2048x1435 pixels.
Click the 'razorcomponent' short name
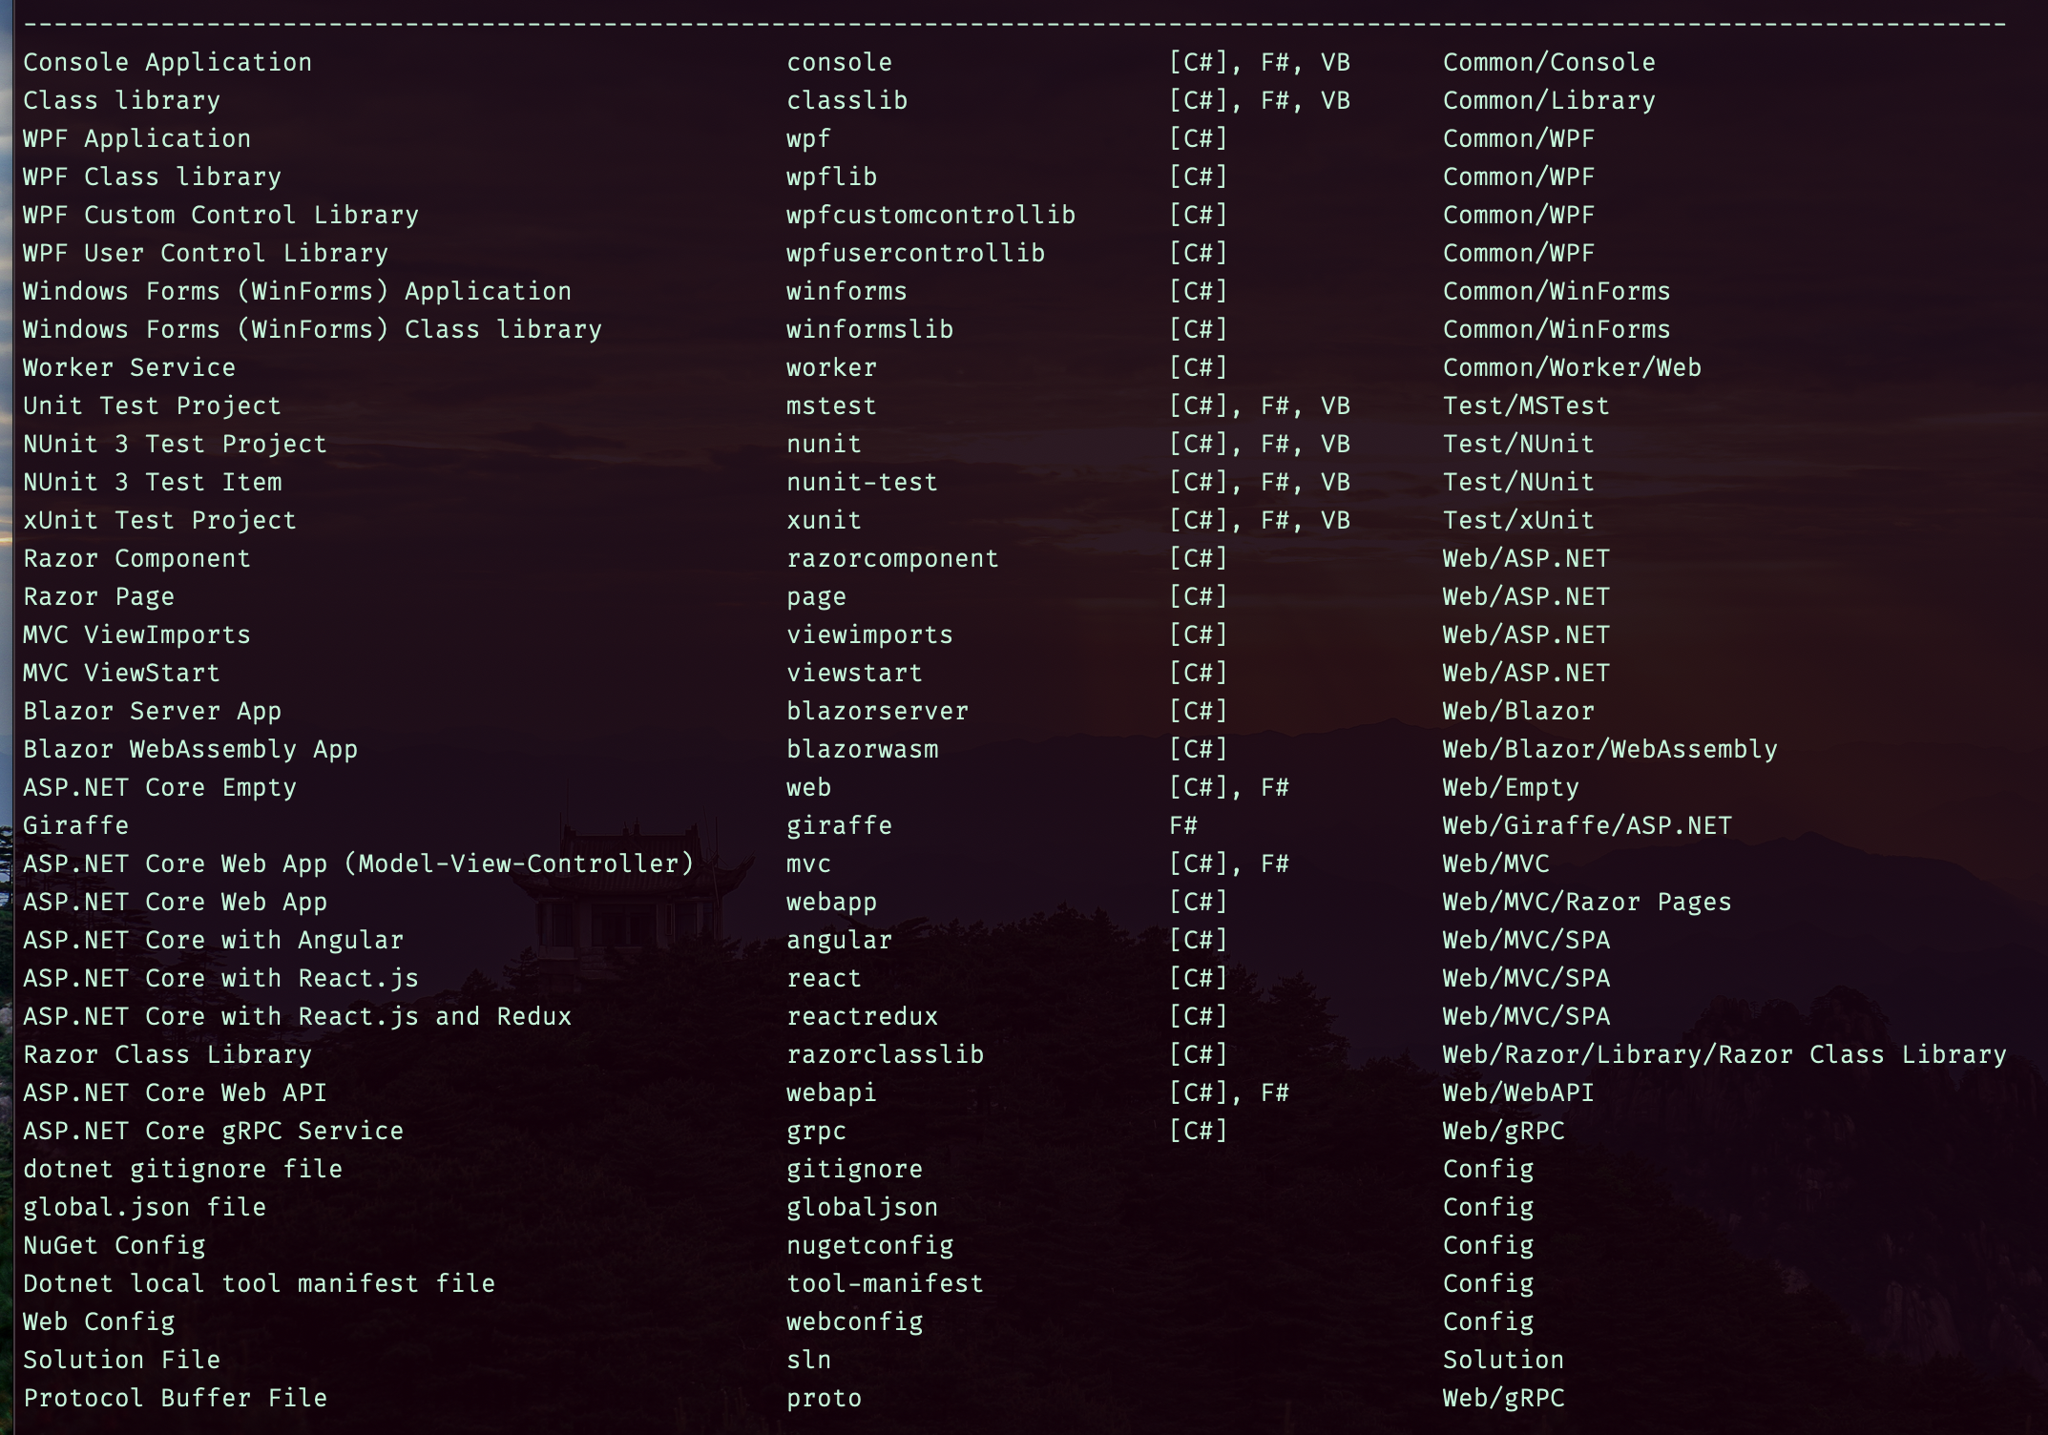pyautogui.click(x=892, y=559)
